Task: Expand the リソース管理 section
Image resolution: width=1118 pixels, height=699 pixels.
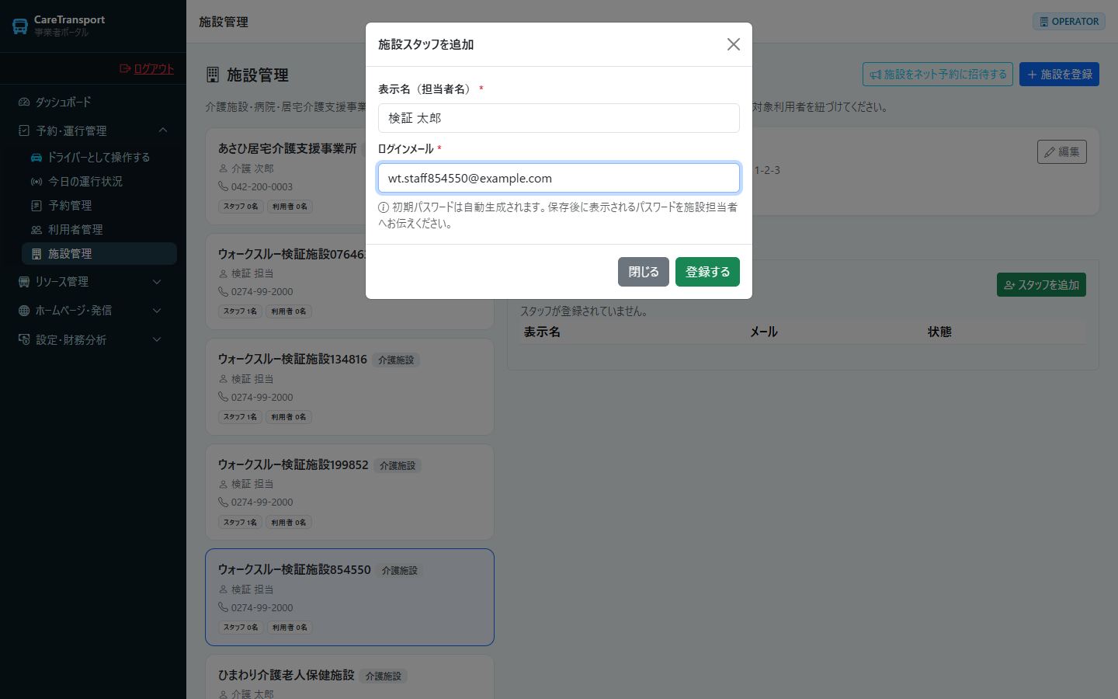Action: point(93,281)
